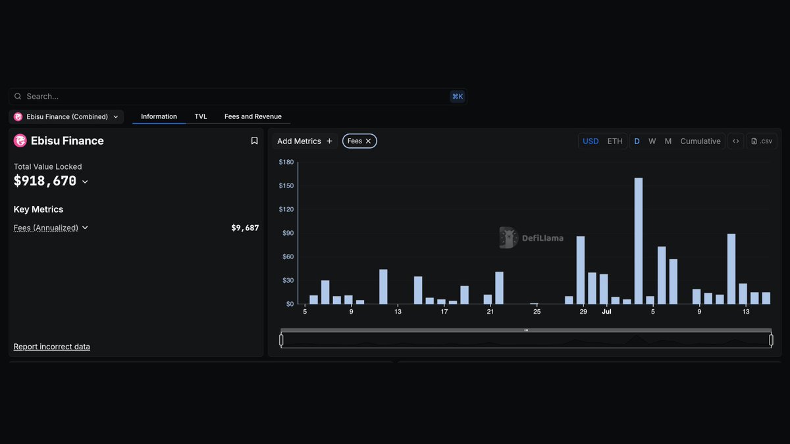
Task: Focus the Search input field
Action: pos(238,97)
